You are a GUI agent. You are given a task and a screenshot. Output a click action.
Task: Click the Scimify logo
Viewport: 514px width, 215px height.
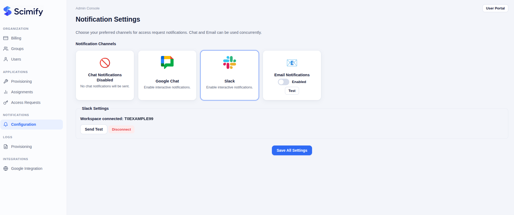pos(23,11)
